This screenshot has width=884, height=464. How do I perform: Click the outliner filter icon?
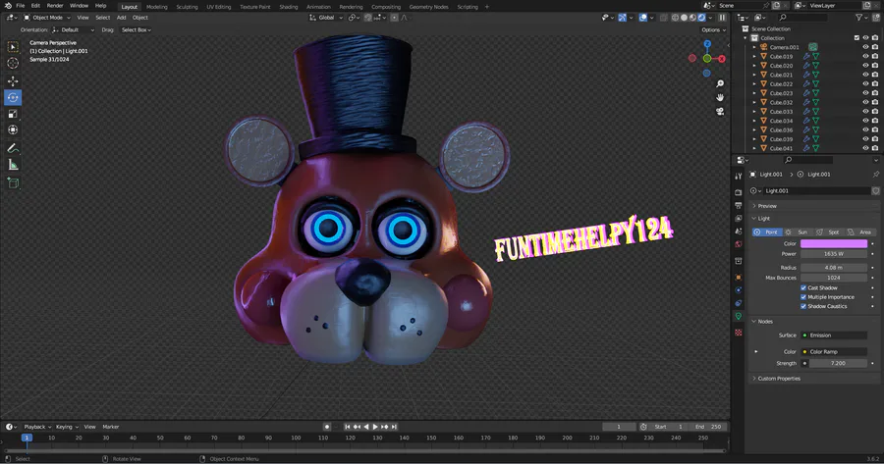coord(859,18)
